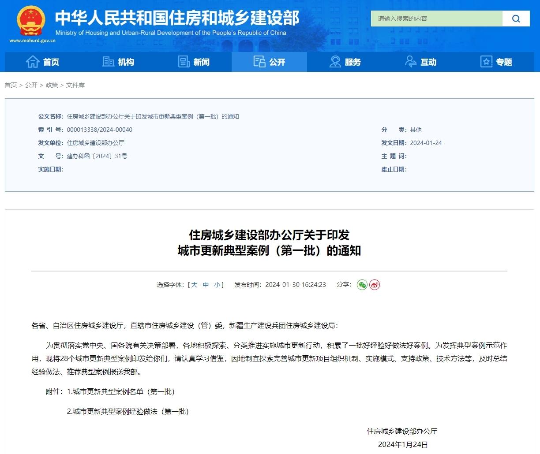The height and width of the screenshot is (454, 540).
Task: Click the person icon for 互动
Action: click(411, 62)
